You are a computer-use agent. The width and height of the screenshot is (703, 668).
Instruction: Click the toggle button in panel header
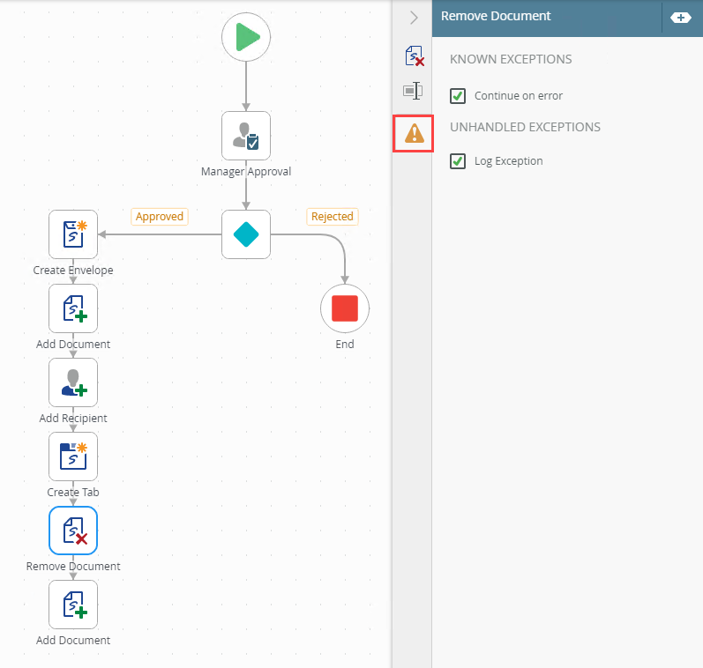click(681, 18)
